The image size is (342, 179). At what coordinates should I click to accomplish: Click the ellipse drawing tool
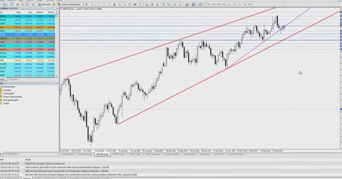point(135,5)
